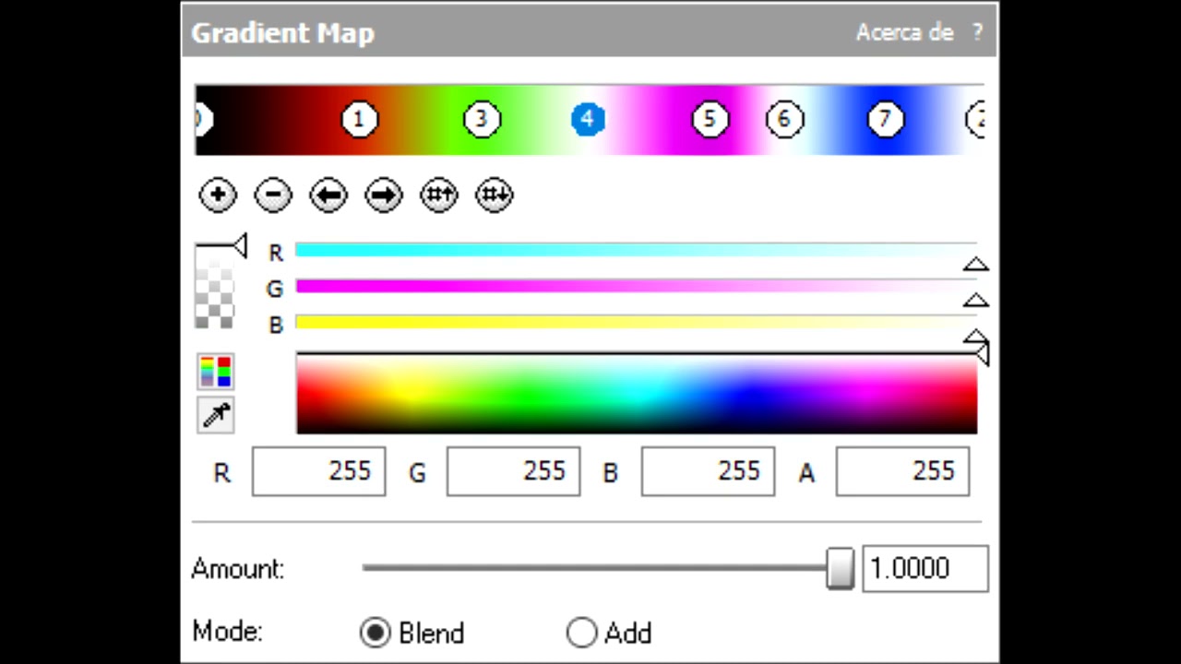Open the color palette swatches icon
This screenshot has width=1181, height=664.
click(216, 371)
